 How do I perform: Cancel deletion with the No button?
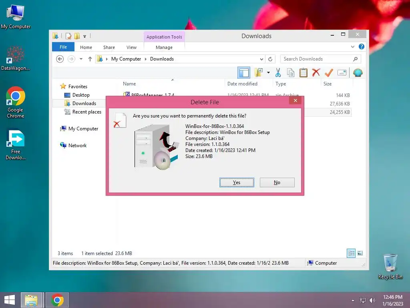pyautogui.click(x=277, y=182)
